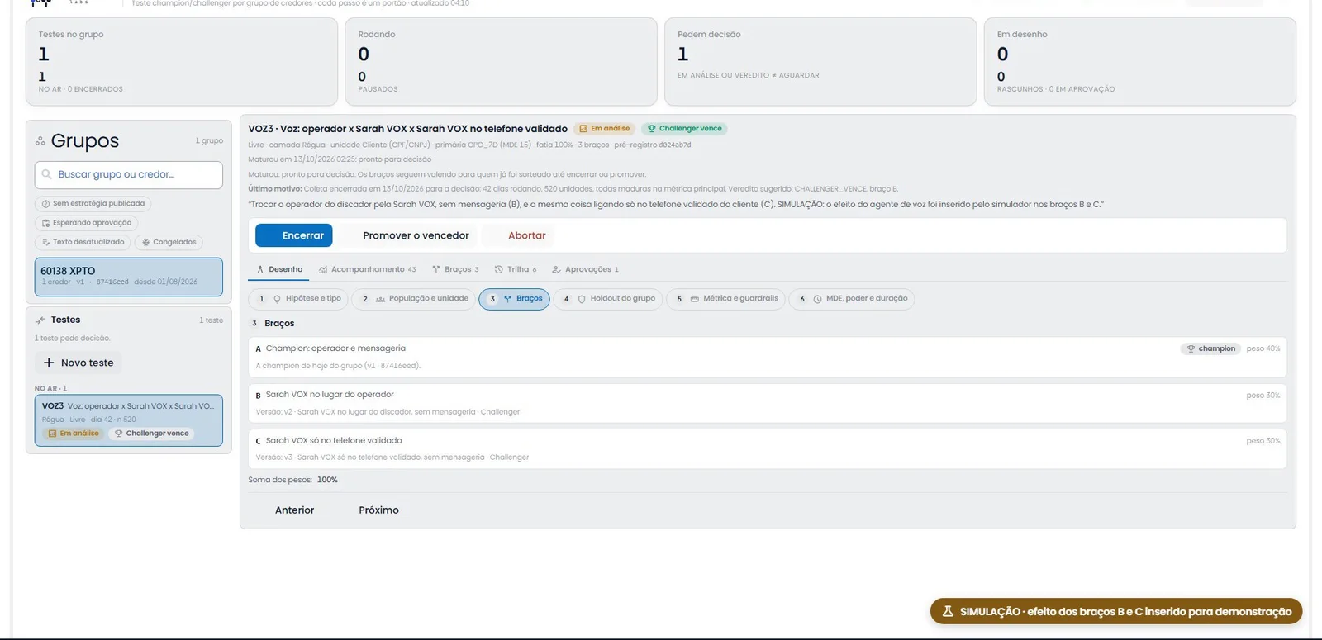Switch to the Trilha tab

point(516,269)
